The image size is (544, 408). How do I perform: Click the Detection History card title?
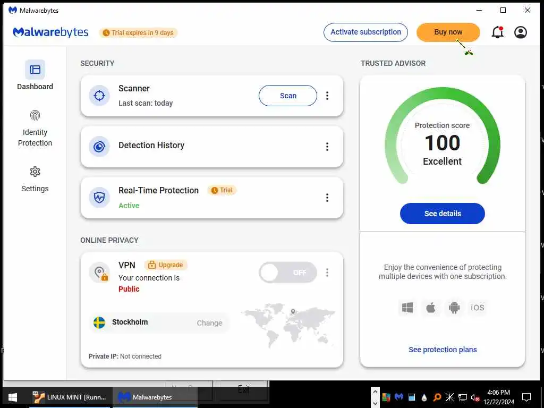(151, 146)
